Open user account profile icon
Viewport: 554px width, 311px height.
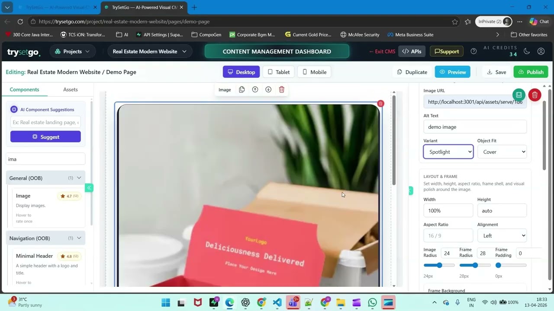(541, 51)
